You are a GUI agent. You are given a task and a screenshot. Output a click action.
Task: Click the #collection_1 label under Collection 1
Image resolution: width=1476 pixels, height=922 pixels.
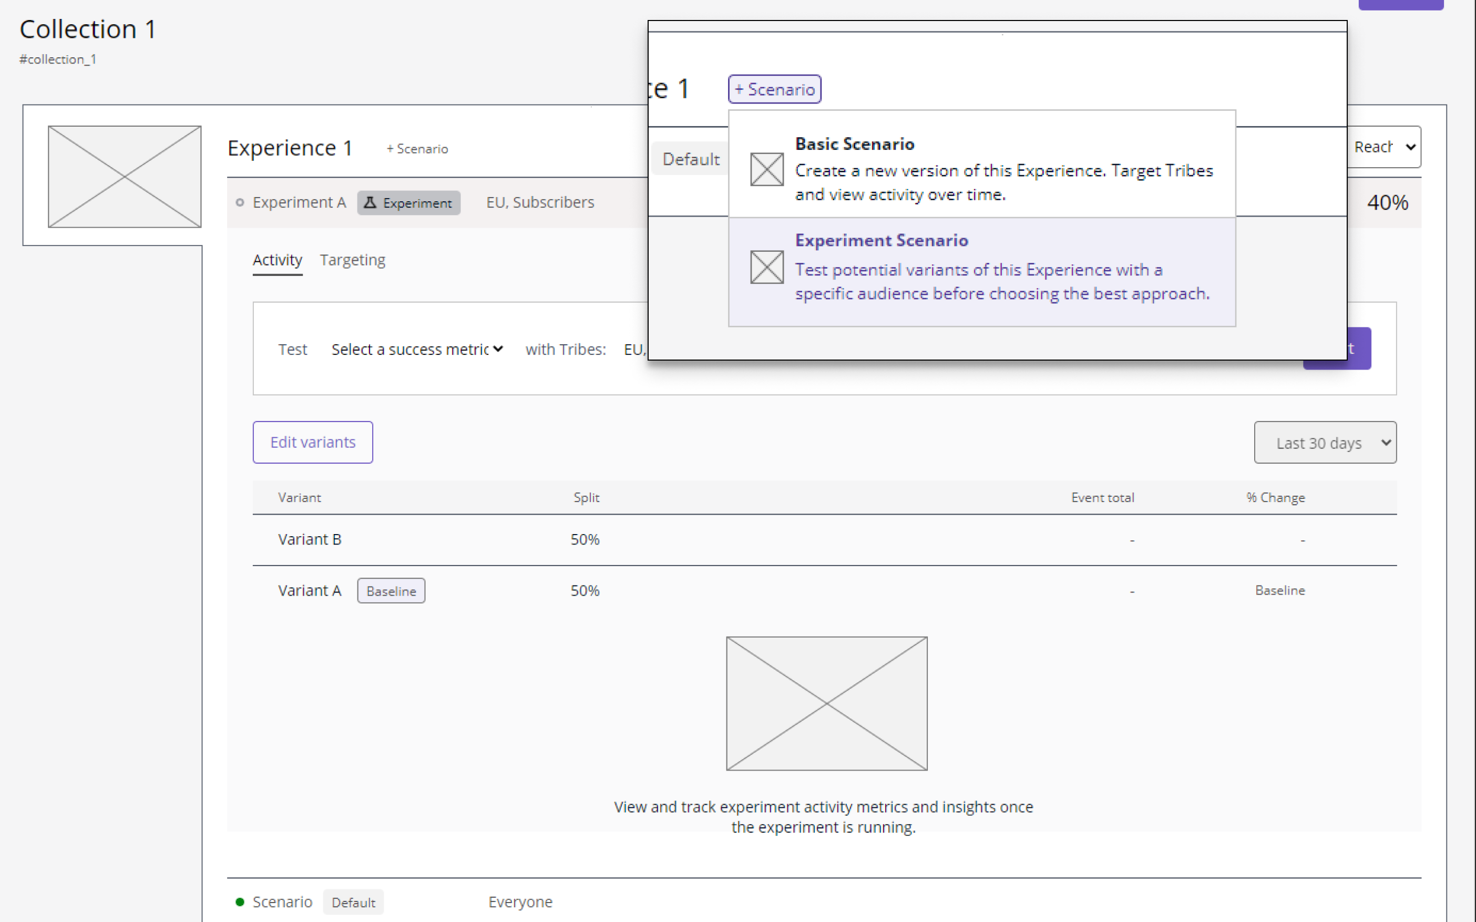pyautogui.click(x=57, y=58)
